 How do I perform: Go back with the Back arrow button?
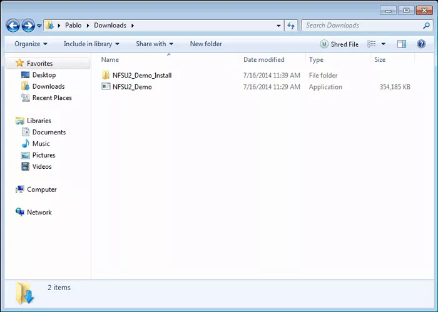pos(13,26)
